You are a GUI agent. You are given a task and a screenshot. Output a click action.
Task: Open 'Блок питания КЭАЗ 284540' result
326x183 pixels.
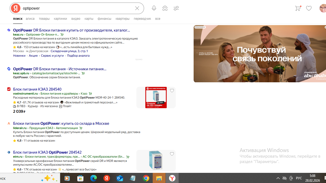[x=37, y=89]
